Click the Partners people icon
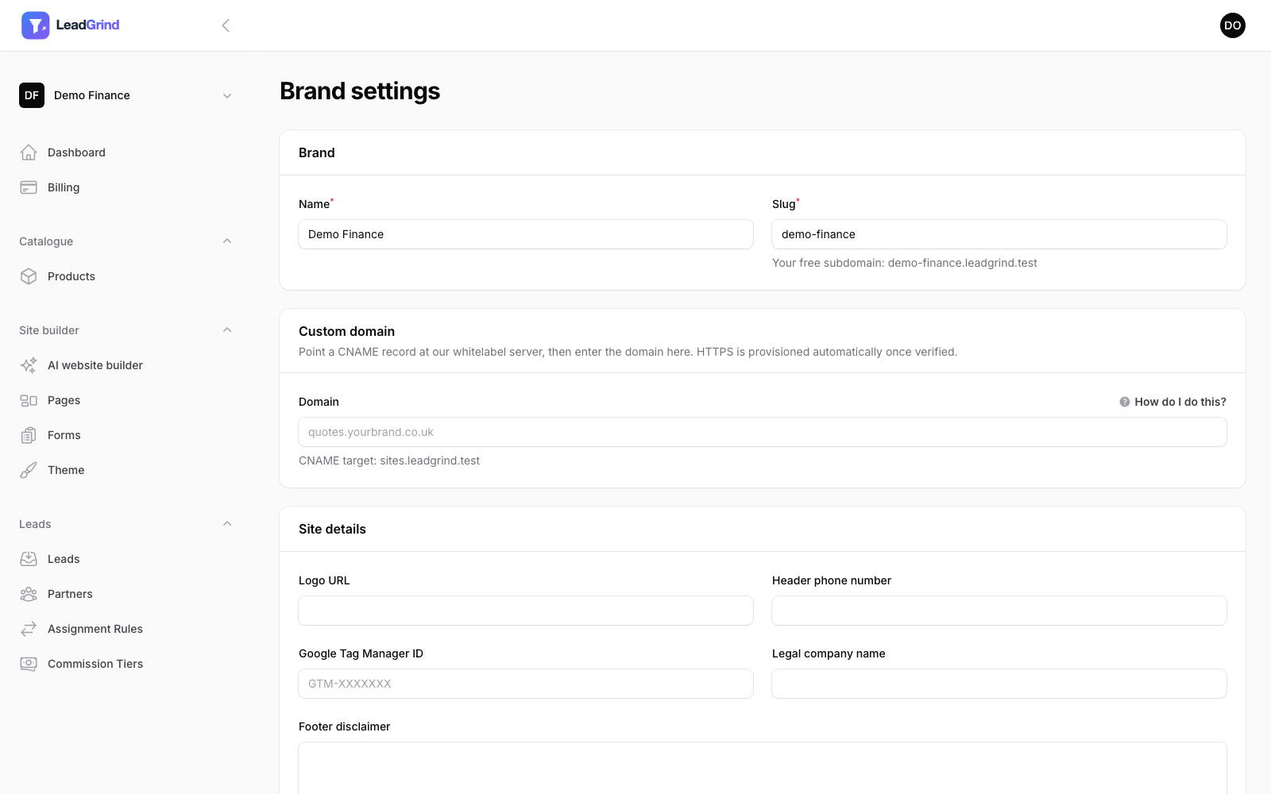Image resolution: width=1271 pixels, height=794 pixels. (x=29, y=594)
